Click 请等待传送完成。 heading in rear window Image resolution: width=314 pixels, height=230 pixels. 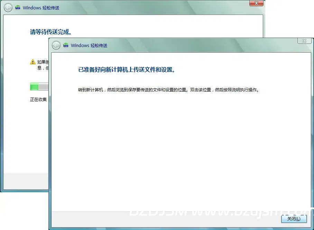point(51,32)
